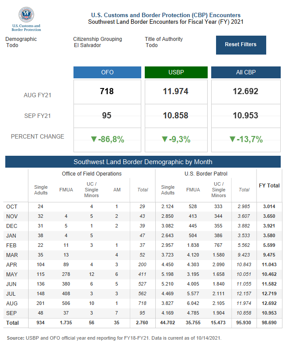Viewport: 286px width, 352px height.
Task: Select the All CBP header tile
Action: pyautogui.click(x=246, y=73)
